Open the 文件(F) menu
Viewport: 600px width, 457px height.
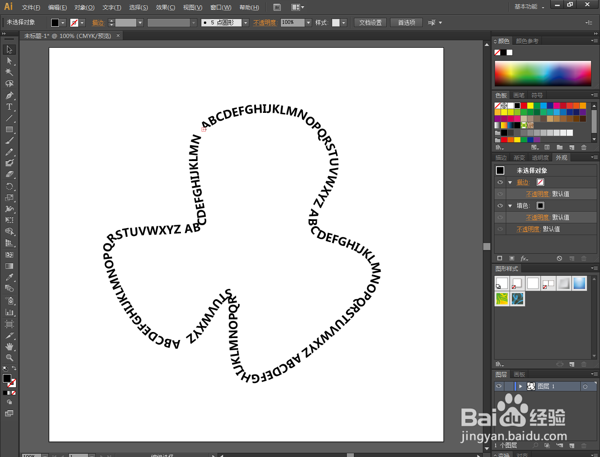pyautogui.click(x=31, y=7)
